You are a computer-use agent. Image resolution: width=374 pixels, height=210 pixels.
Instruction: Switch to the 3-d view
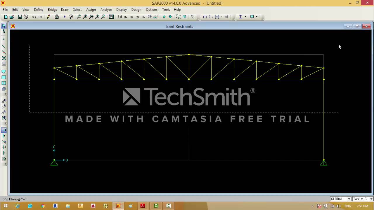click(x=120, y=17)
